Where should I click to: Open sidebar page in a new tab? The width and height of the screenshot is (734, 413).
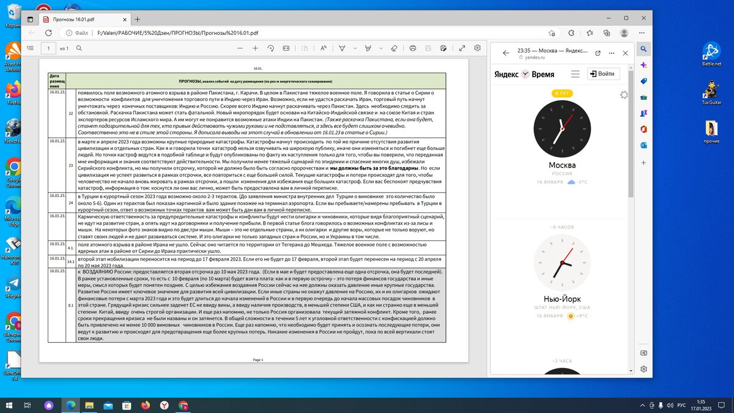coord(598,53)
